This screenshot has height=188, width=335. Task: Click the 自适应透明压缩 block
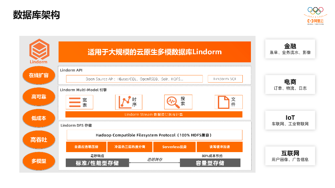coord(86,147)
